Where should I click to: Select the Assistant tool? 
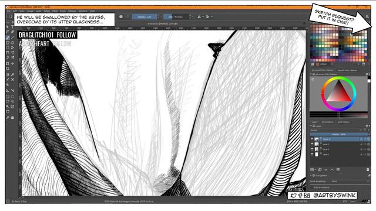[x=8, y=91]
